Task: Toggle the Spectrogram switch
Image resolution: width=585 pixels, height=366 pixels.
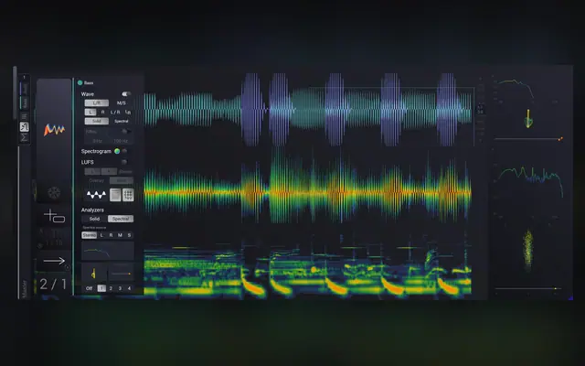Action: 124,151
